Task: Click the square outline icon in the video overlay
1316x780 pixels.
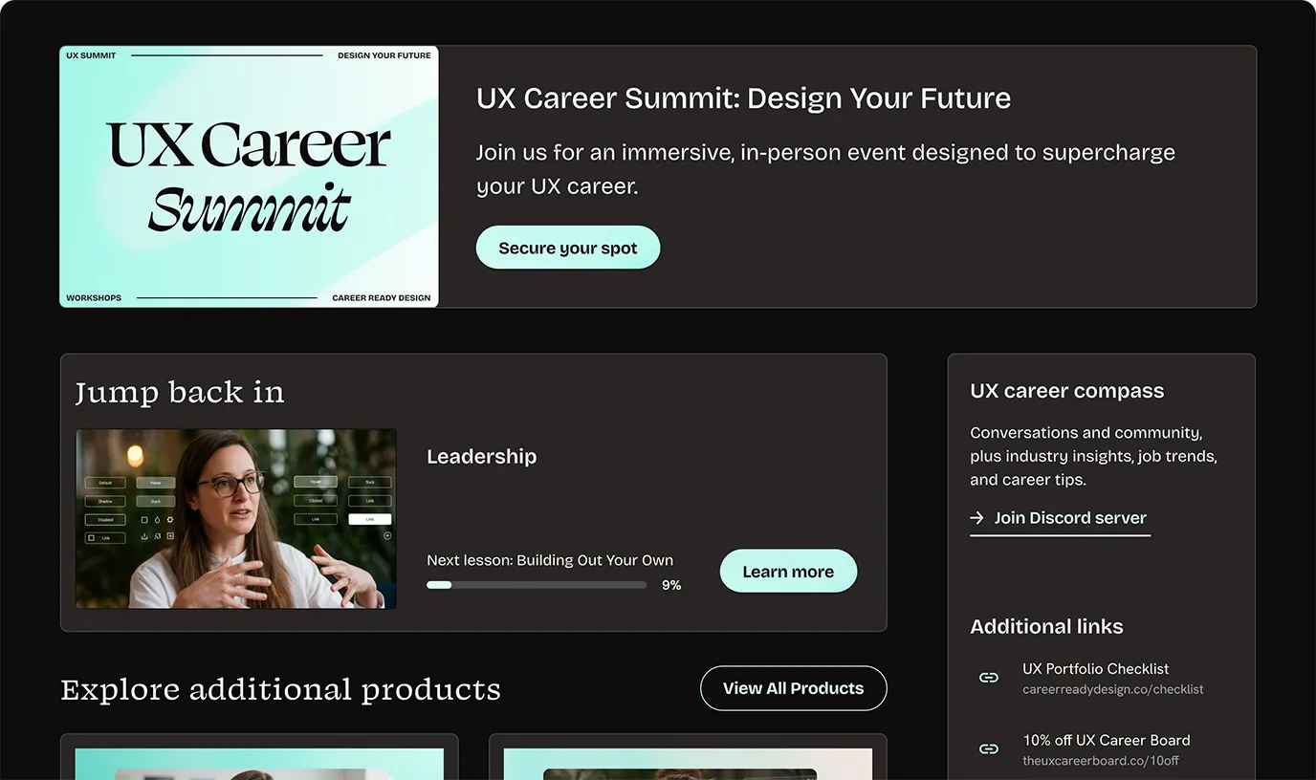Action: 144,520
